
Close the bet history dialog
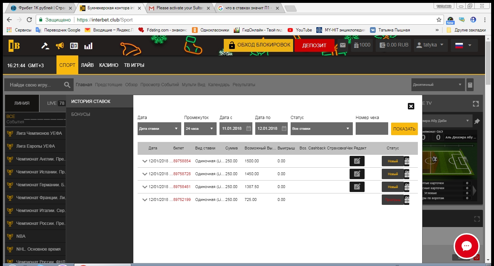click(411, 106)
